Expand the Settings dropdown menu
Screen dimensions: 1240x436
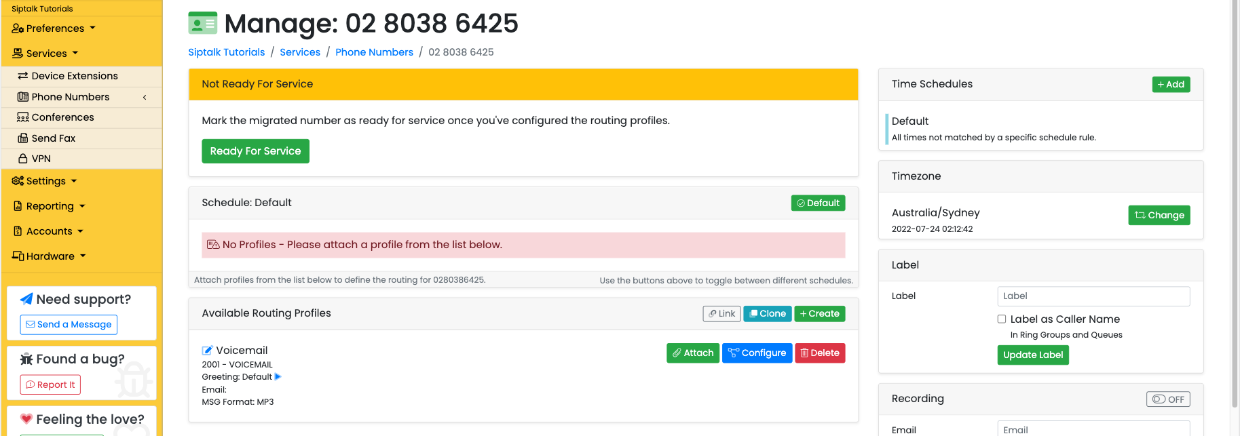74,181
